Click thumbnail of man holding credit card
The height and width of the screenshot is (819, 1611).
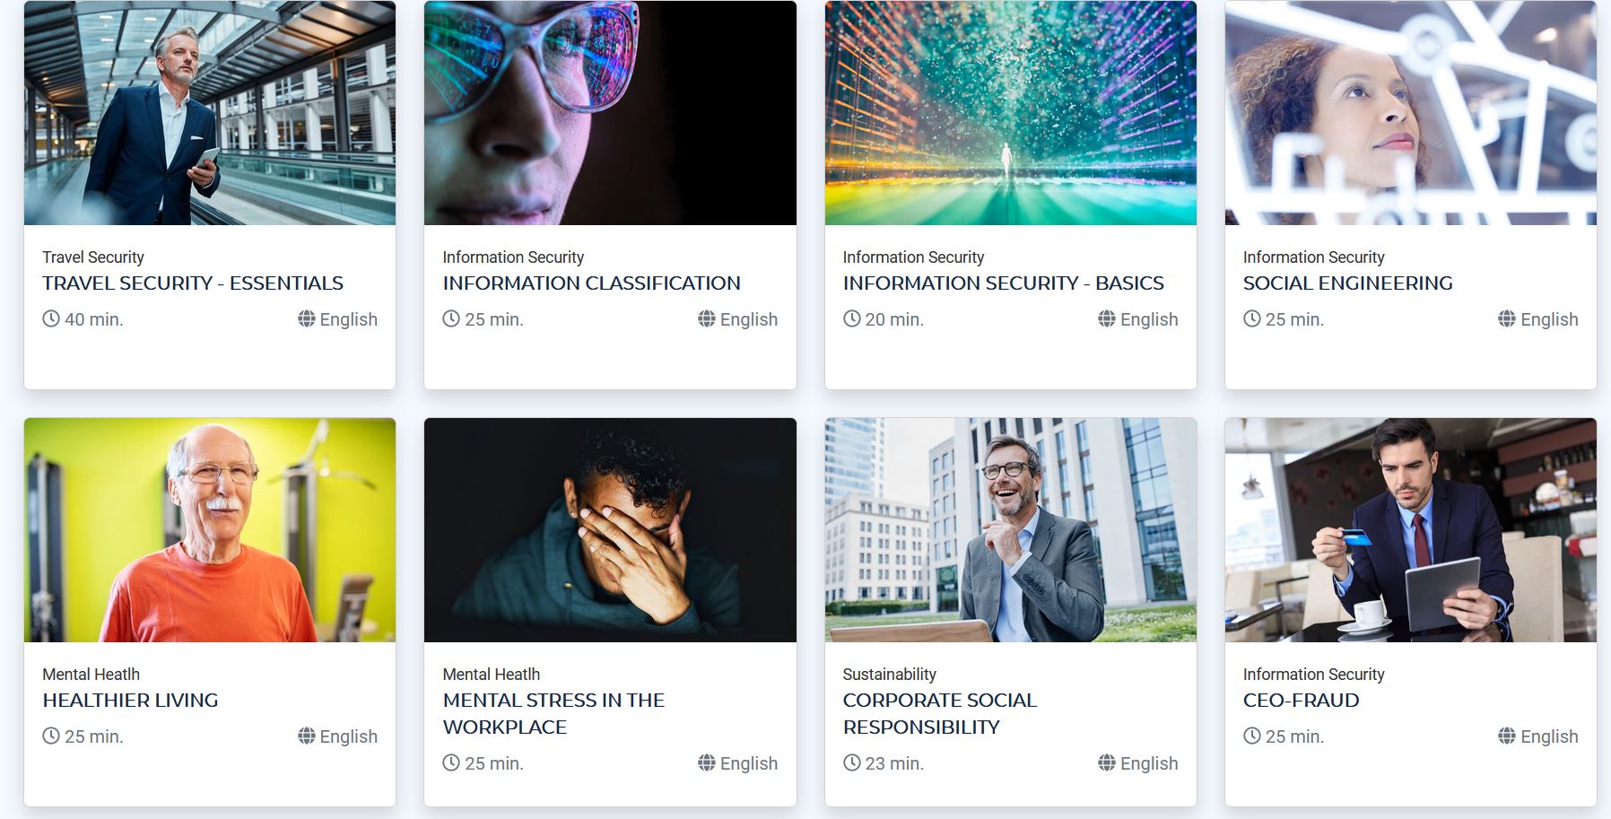[x=1410, y=530]
